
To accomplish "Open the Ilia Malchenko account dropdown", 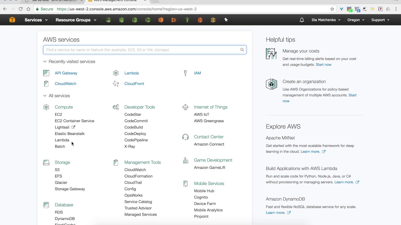I will (x=326, y=20).
